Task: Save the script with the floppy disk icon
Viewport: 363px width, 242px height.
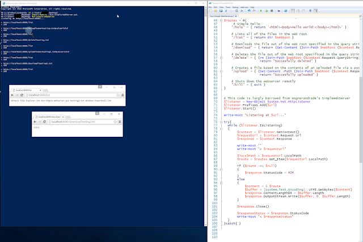Action: tap(221, 11)
